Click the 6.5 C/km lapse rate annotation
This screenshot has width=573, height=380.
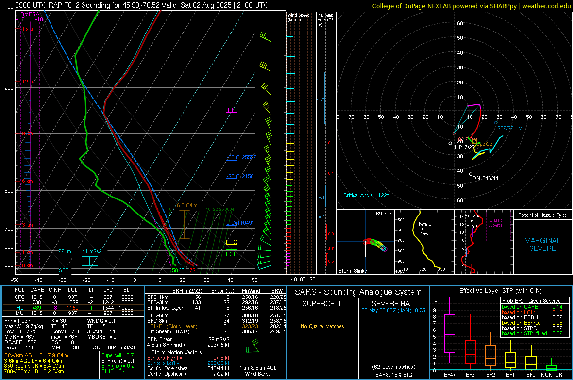coord(187,205)
